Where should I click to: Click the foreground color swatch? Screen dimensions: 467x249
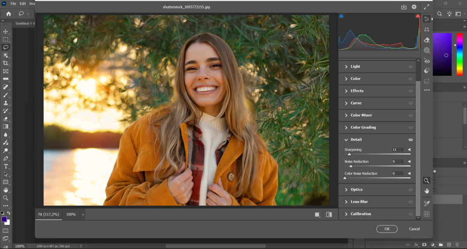coord(4,219)
